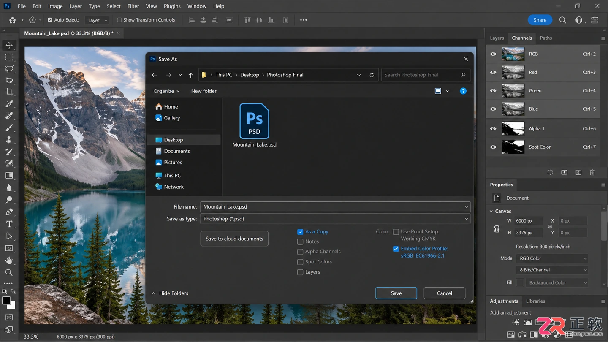Toggle the Auto-Select checkbox

pyautogui.click(x=50, y=20)
